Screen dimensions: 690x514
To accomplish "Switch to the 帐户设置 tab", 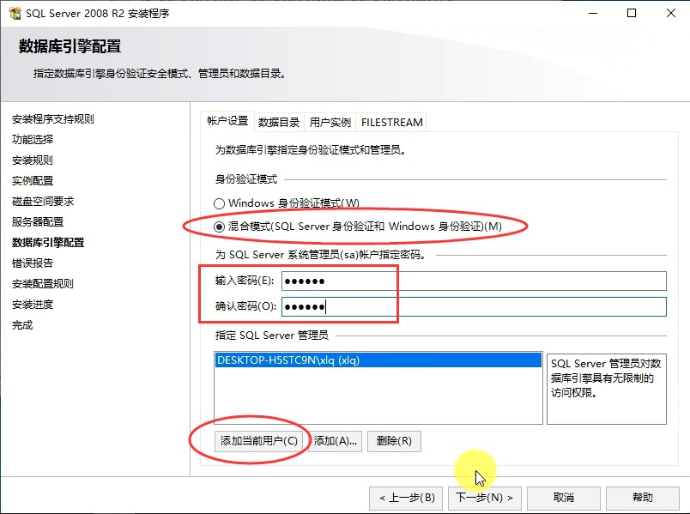I will click(227, 121).
